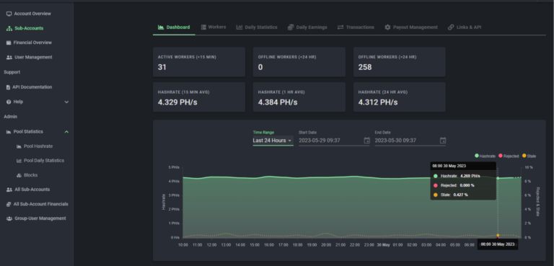Image resolution: width=554 pixels, height=266 pixels.
Task: Expand the Help menu chevron
Action: pyautogui.click(x=66, y=102)
